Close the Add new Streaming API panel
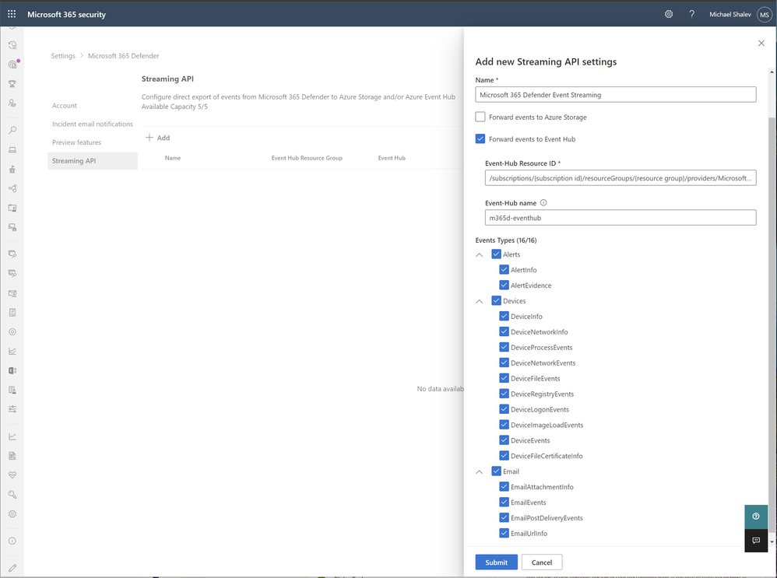The width and height of the screenshot is (777, 578). tap(761, 43)
